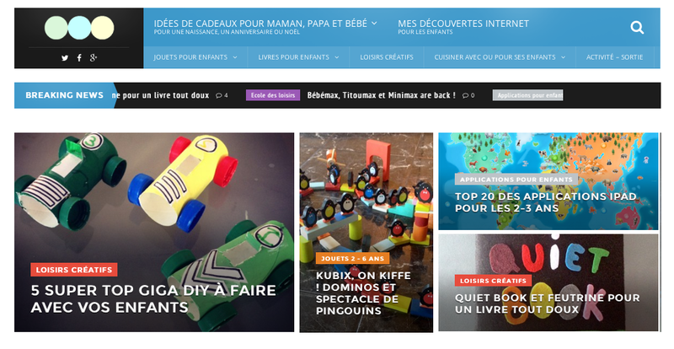Open the Loisirs créatifs menu item

(387, 57)
